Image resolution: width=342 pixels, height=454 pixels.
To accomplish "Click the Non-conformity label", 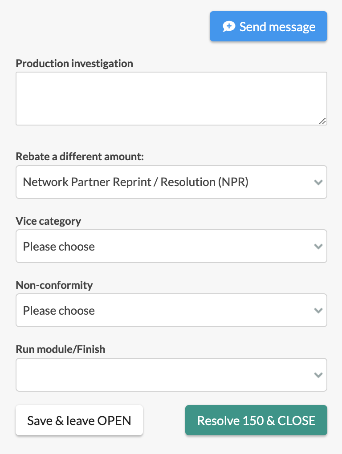I will [54, 285].
